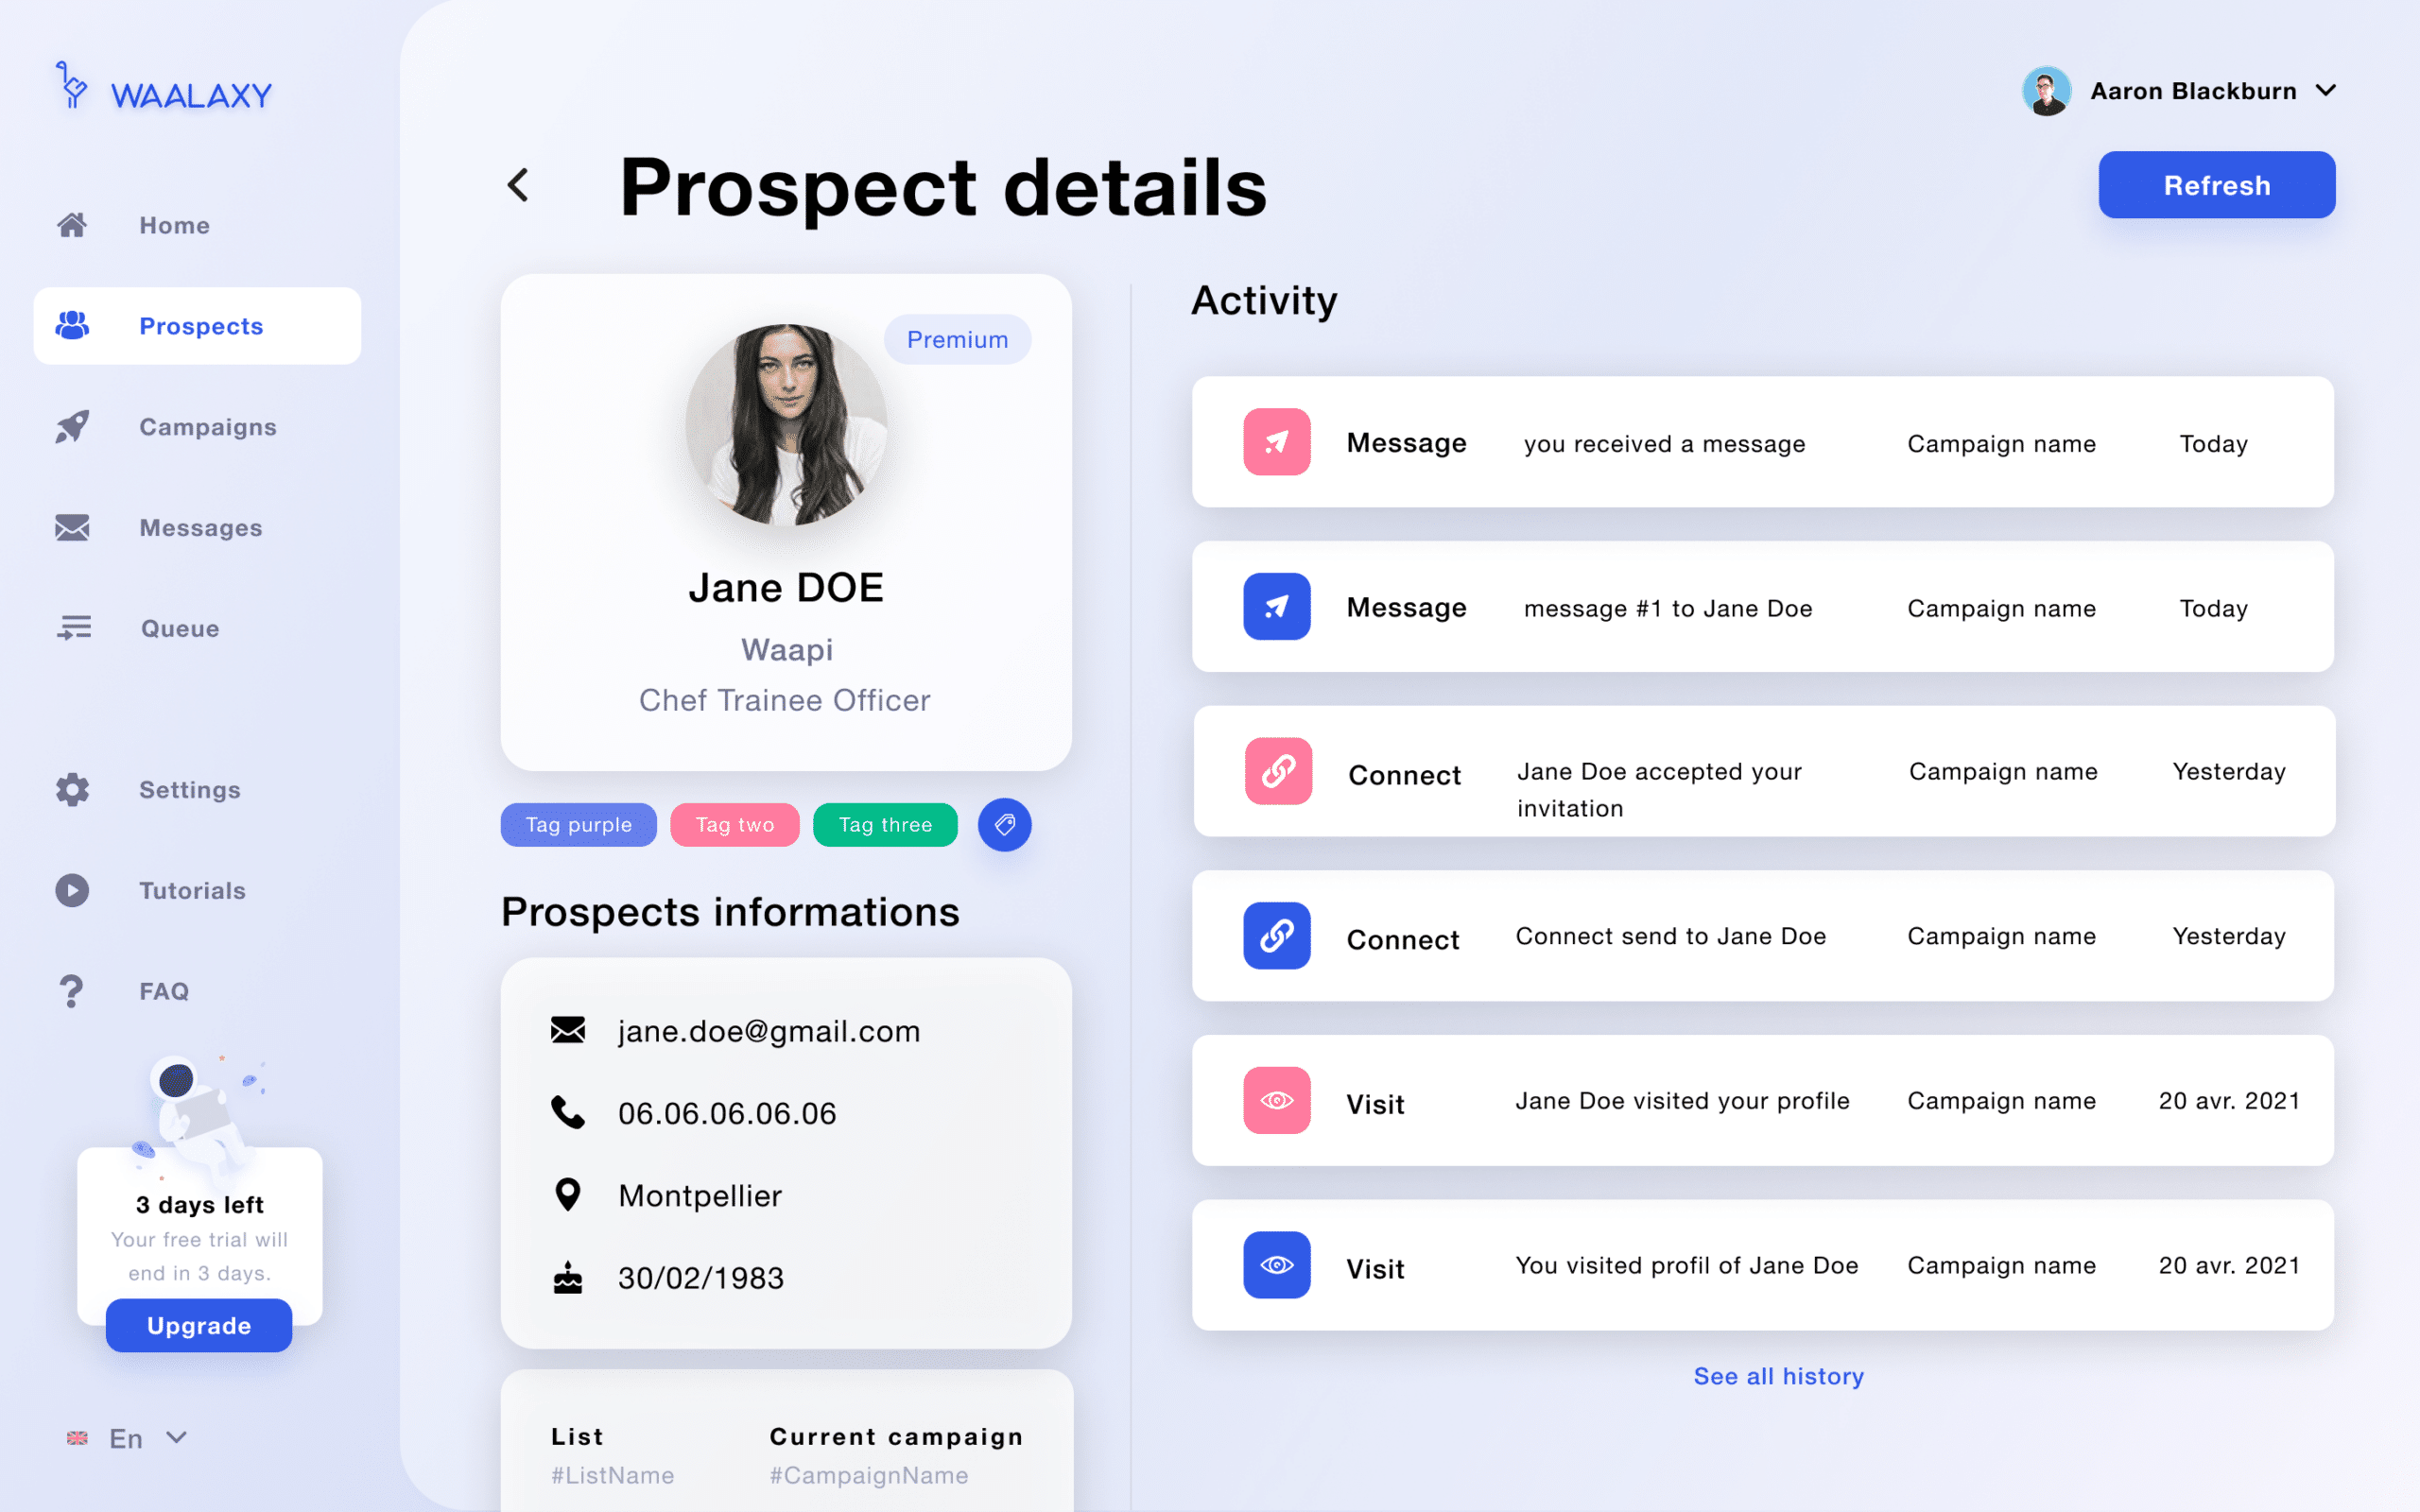Click the Campaigns sidebar icon
This screenshot has height=1512, width=2420.
coord(72,425)
